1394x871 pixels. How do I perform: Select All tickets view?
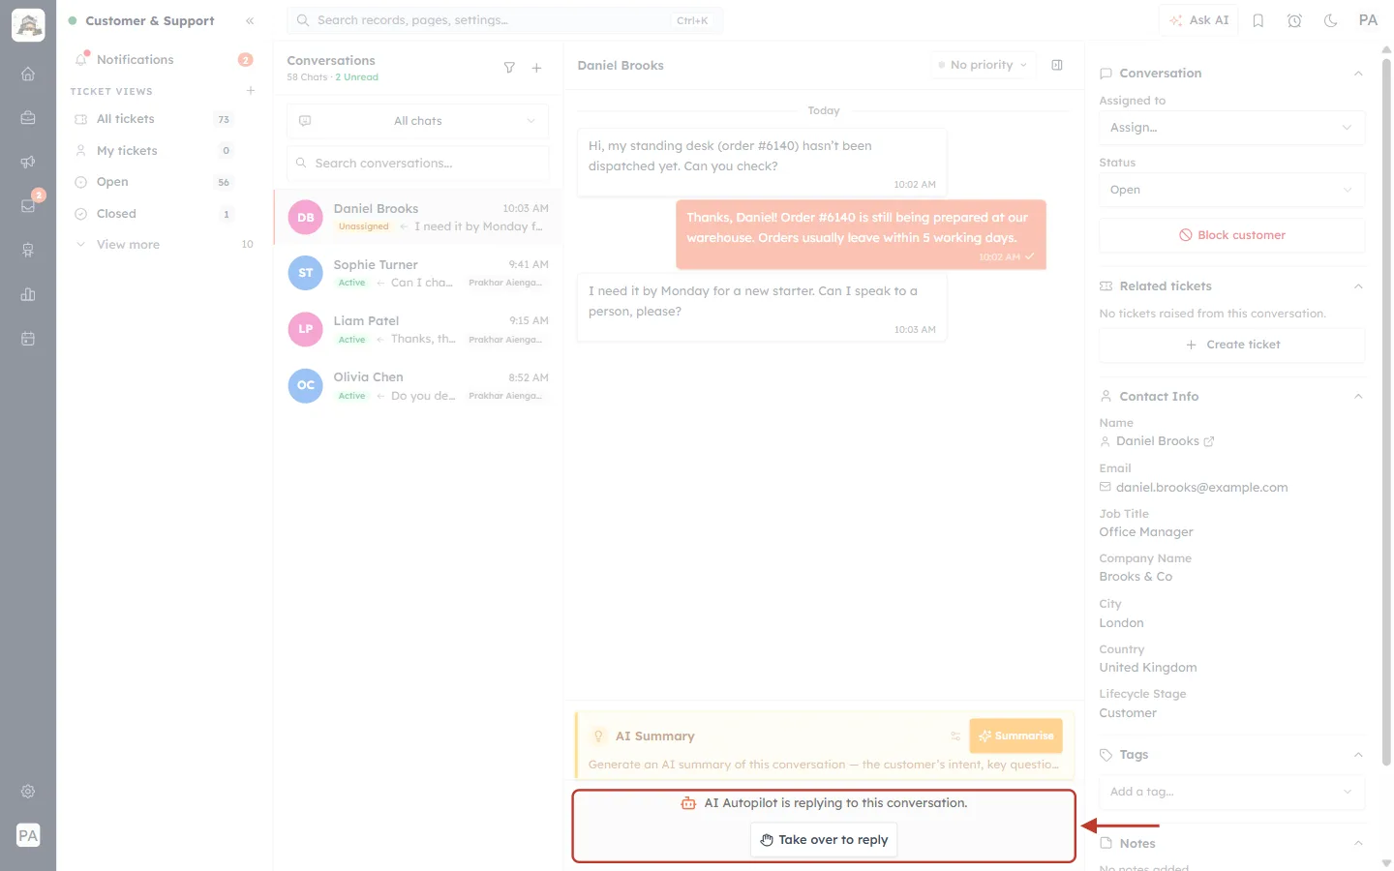165,119
